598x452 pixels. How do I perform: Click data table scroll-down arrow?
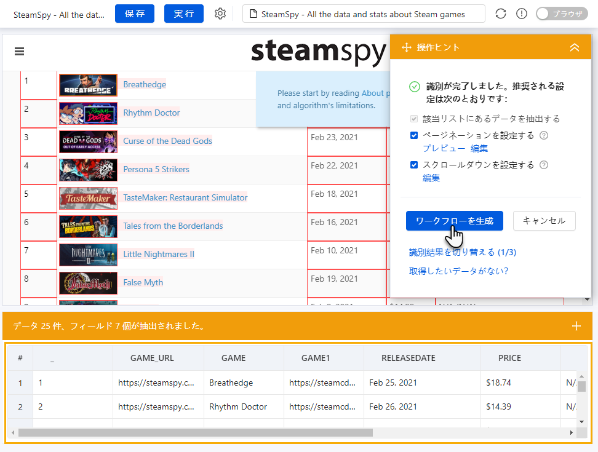[581, 422]
